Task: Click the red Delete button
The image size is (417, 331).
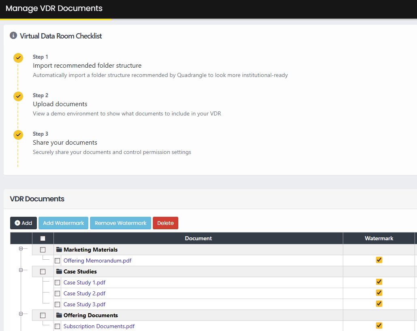Action: coord(165,223)
